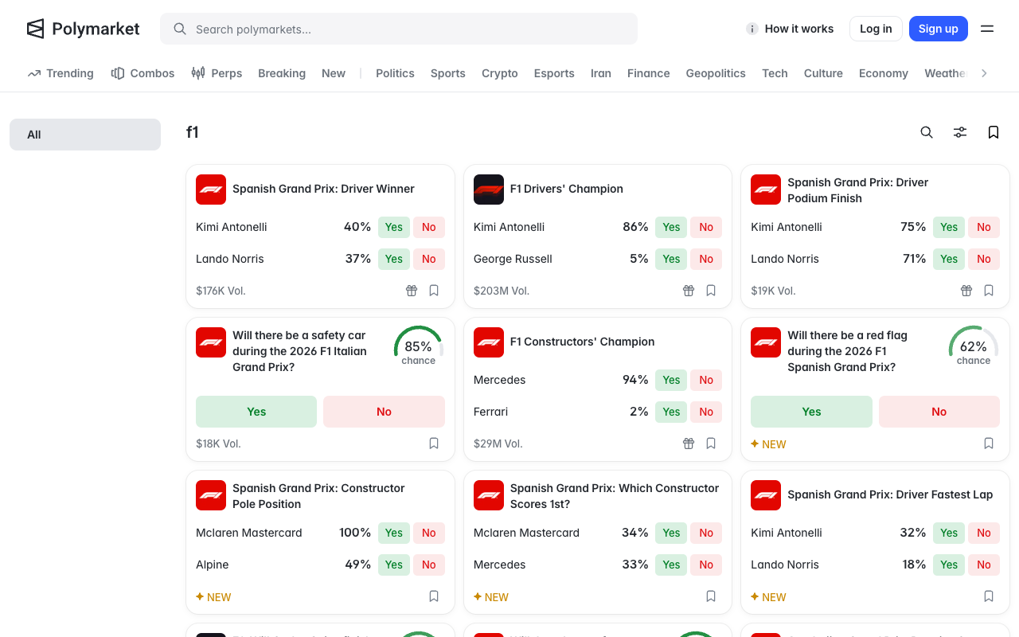Go to the Politics category
This screenshot has height=637, width=1019.
[395, 73]
